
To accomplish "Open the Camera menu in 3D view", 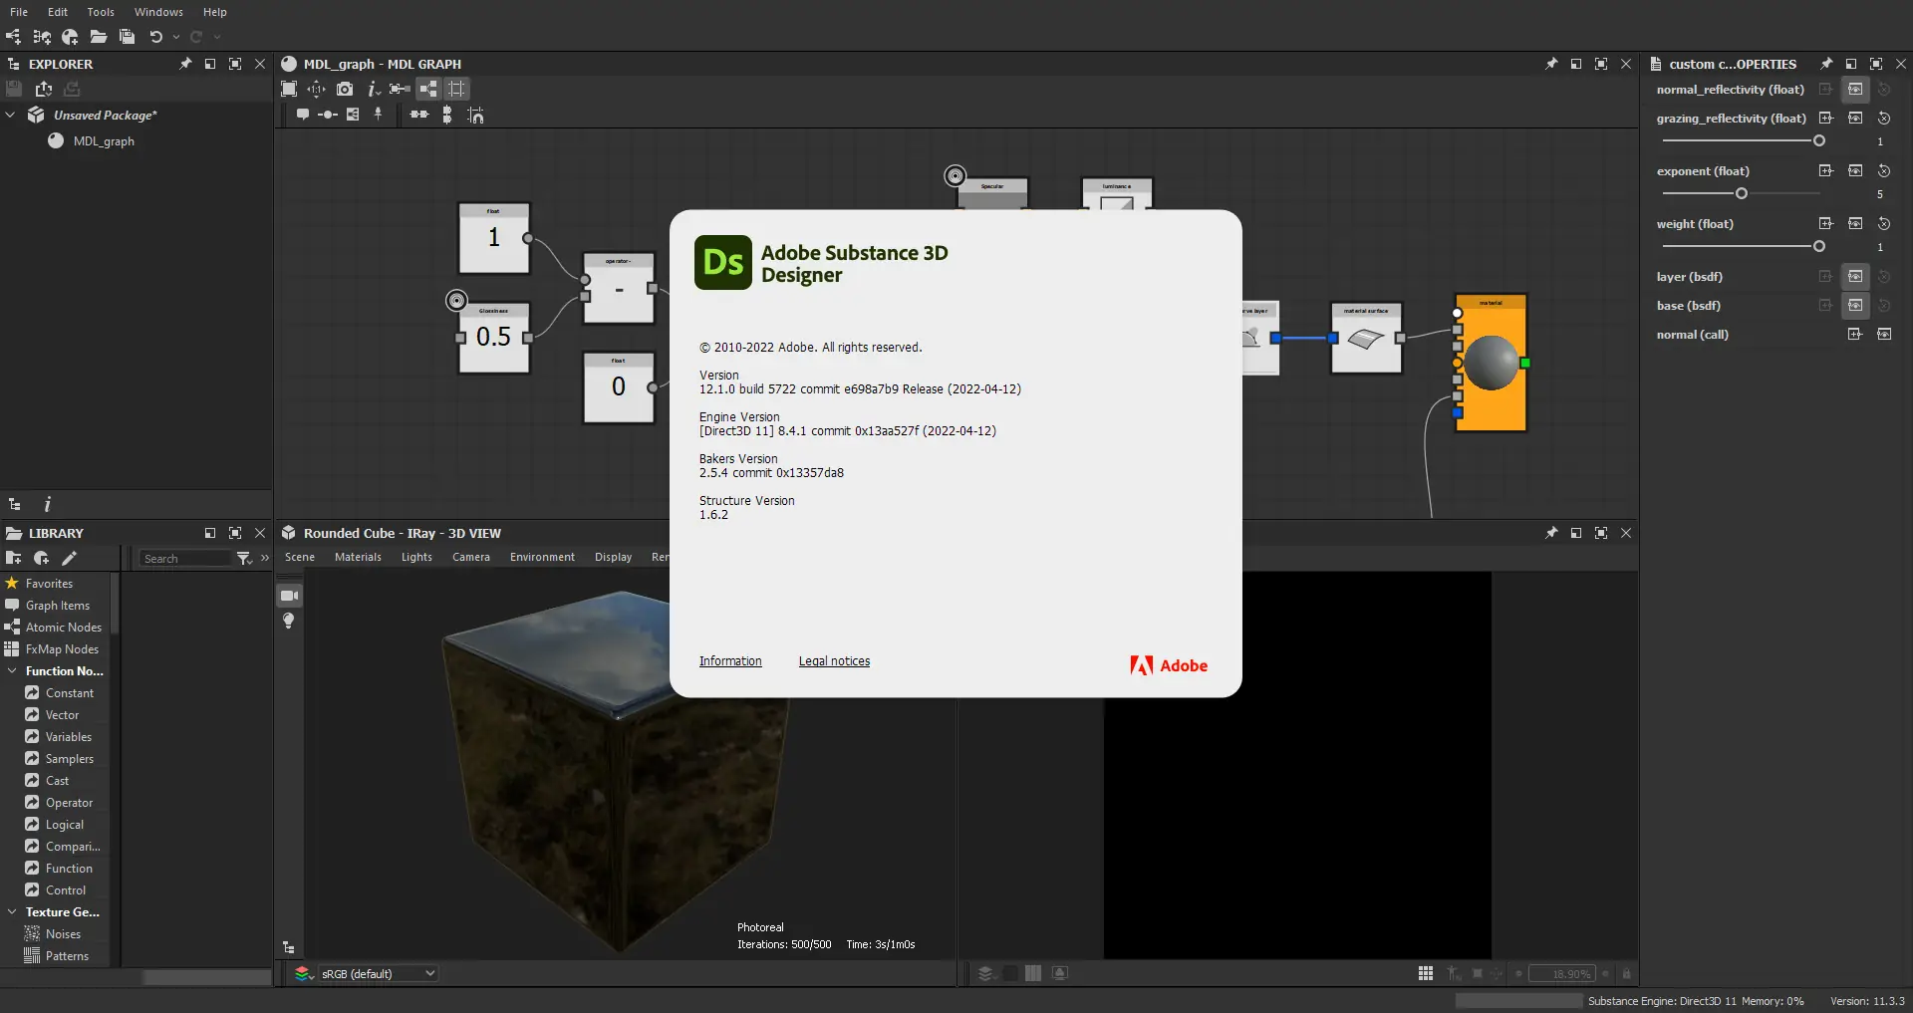I will pos(471,557).
